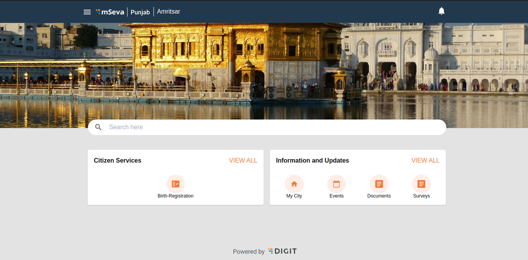Click the Golden Temple banner image
528x260 pixels.
click(x=264, y=70)
